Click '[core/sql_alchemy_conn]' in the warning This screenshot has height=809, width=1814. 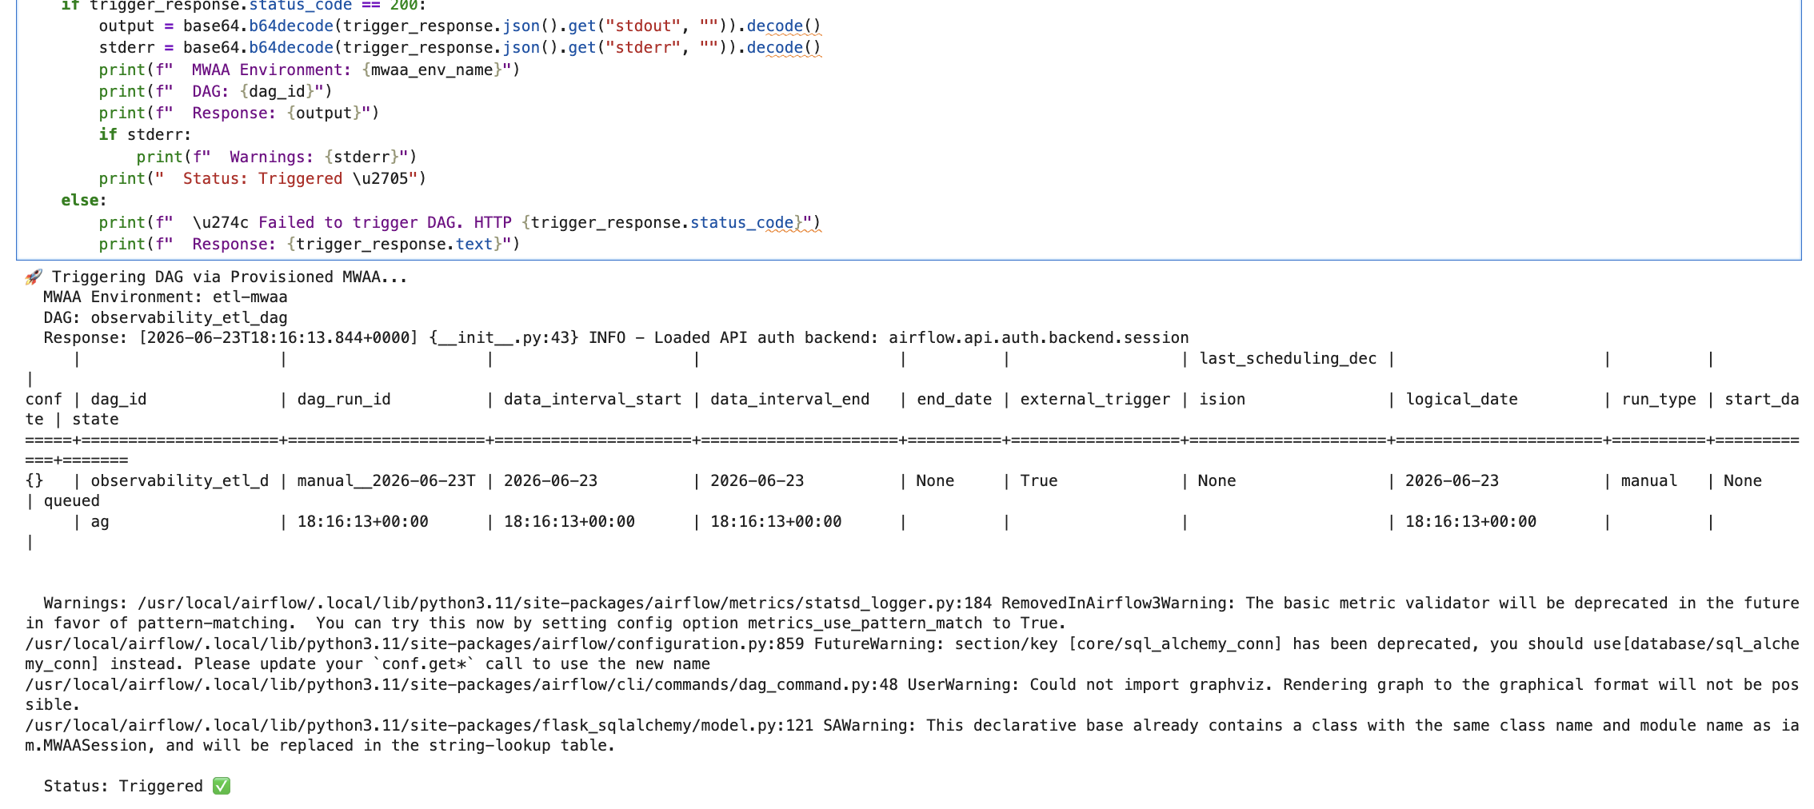click(x=1175, y=644)
